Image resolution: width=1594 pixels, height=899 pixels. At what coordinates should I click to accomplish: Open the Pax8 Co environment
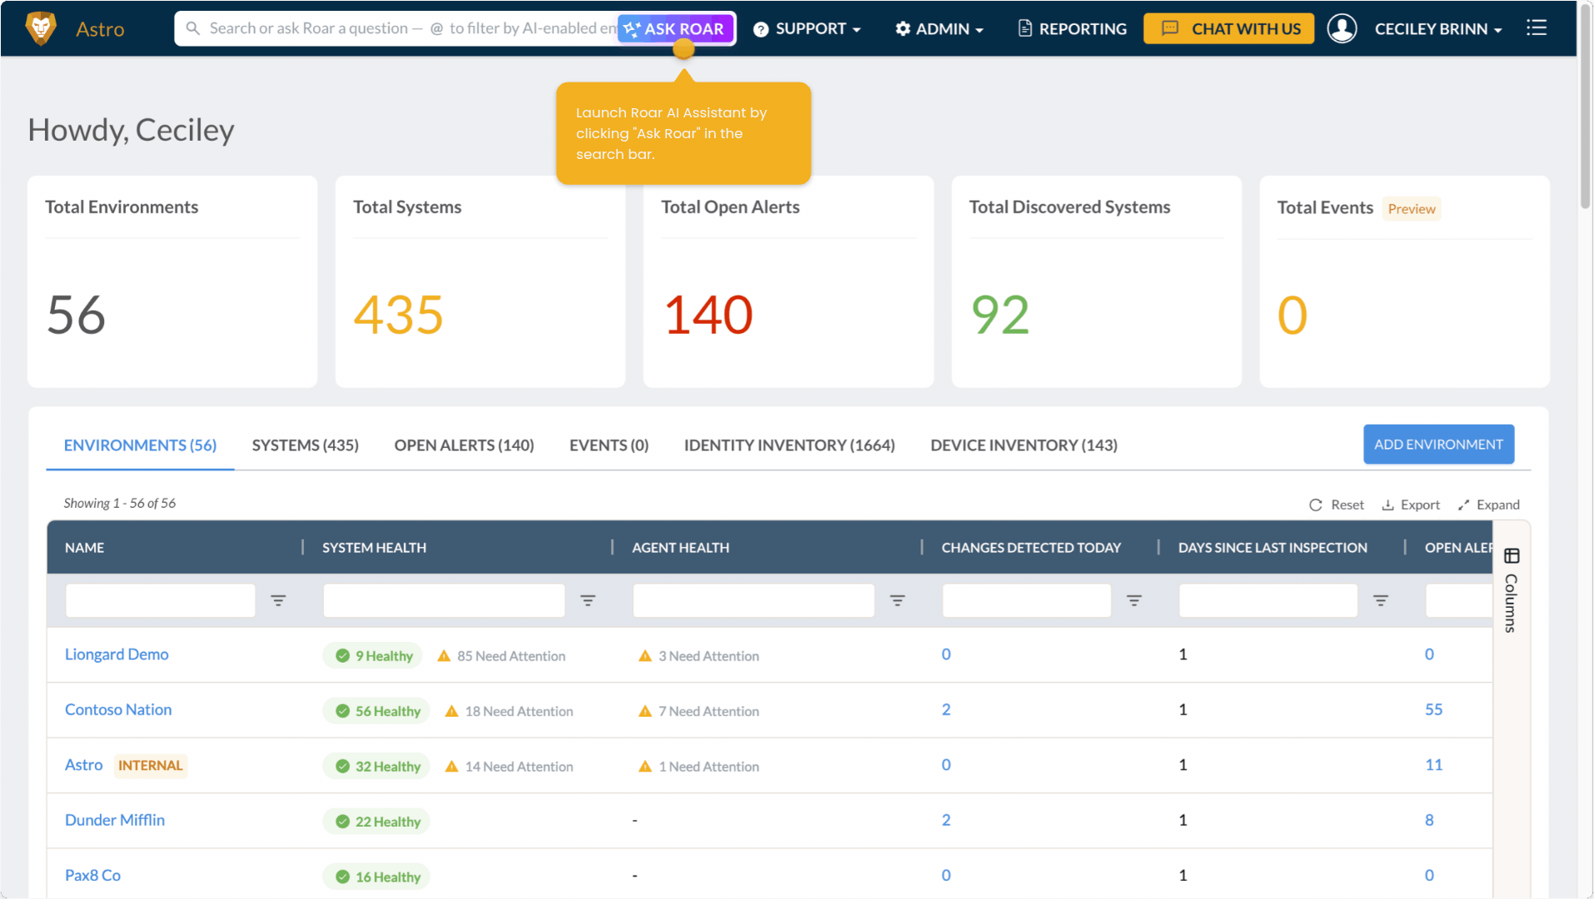(x=93, y=876)
